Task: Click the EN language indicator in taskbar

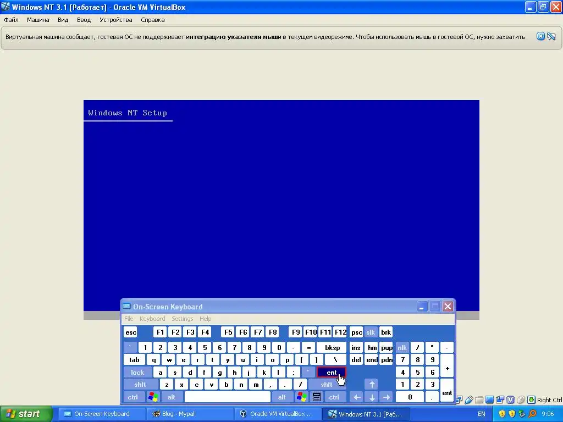Action: coord(482,414)
